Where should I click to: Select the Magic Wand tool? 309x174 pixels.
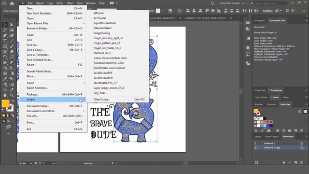pos(5,30)
